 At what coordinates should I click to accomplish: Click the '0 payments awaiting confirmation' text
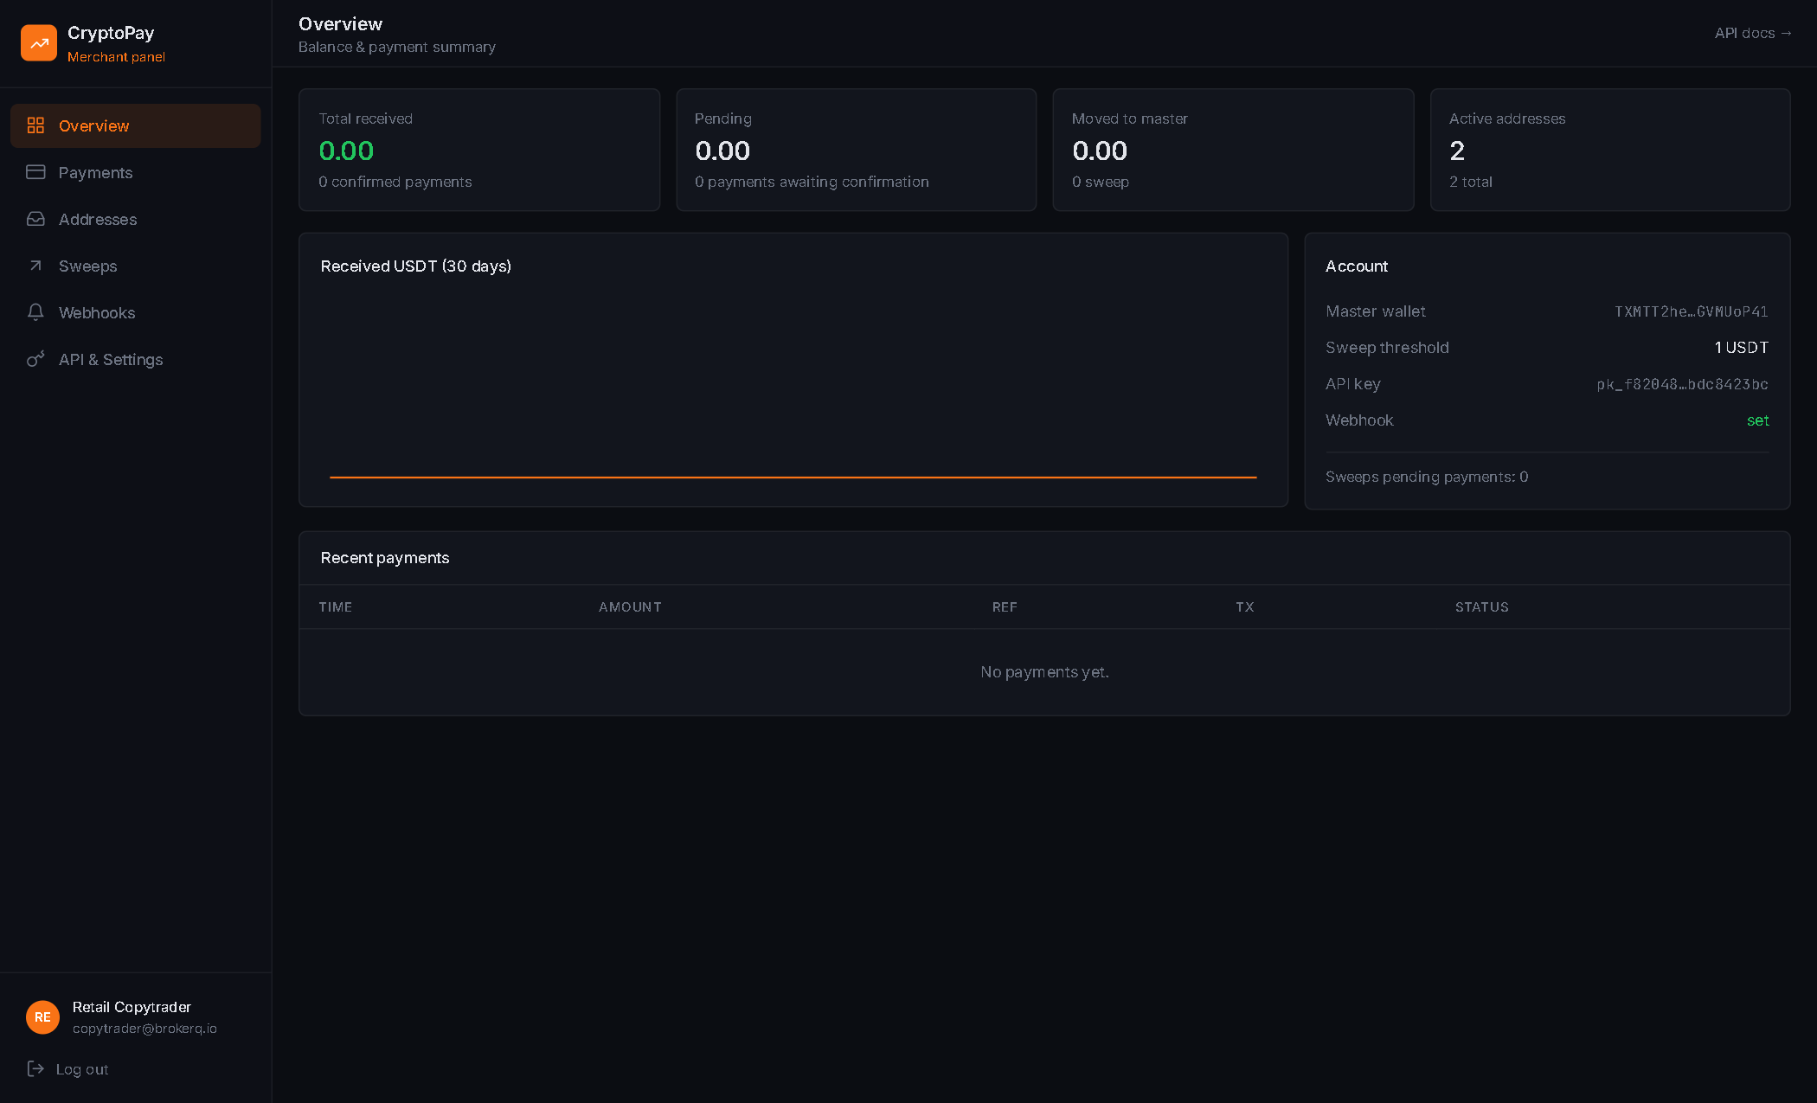point(812,182)
